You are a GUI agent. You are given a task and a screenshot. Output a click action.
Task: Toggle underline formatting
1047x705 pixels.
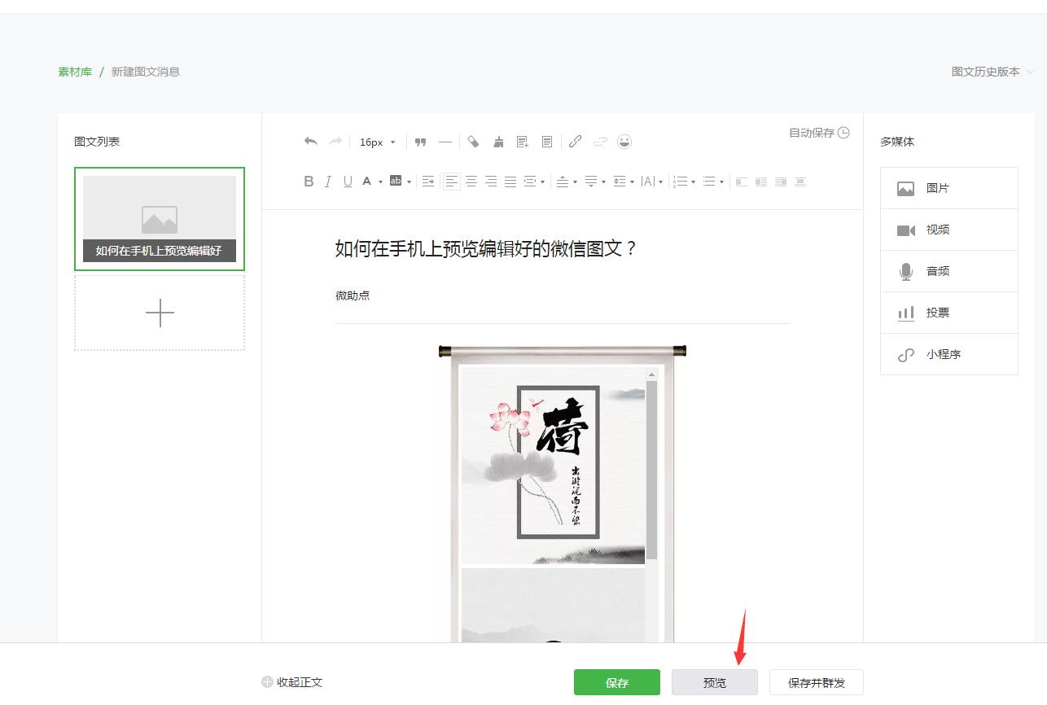(348, 182)
